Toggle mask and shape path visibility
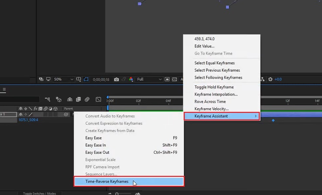 coord(86,79)
